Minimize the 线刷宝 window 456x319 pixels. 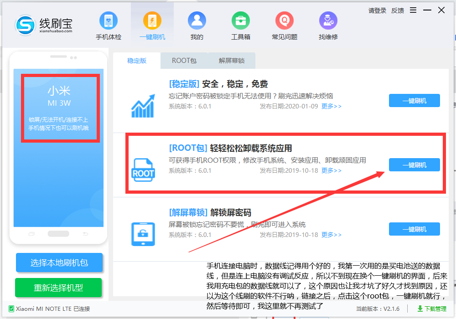(x=427, y=10)
